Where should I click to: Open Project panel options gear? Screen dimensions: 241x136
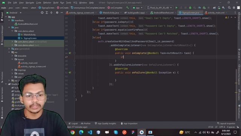pyautogui.click(x=57, y=12)
